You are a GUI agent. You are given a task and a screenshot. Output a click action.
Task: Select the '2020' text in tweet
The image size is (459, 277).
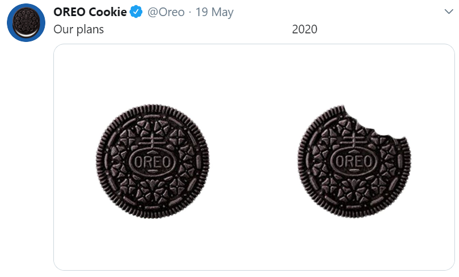click(x=305, y=29)
